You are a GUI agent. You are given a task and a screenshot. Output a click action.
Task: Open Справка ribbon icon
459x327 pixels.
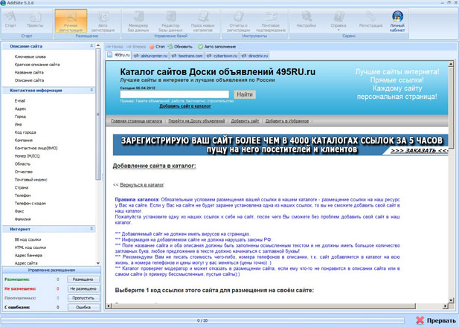point(338,20)
